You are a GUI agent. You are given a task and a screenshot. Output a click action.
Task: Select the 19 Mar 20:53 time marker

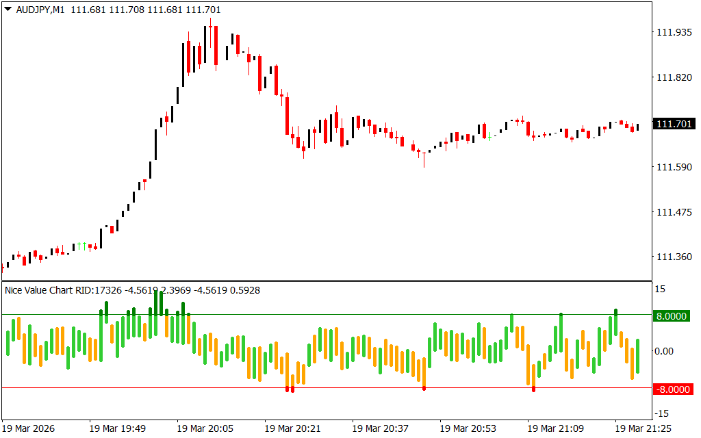468,428
